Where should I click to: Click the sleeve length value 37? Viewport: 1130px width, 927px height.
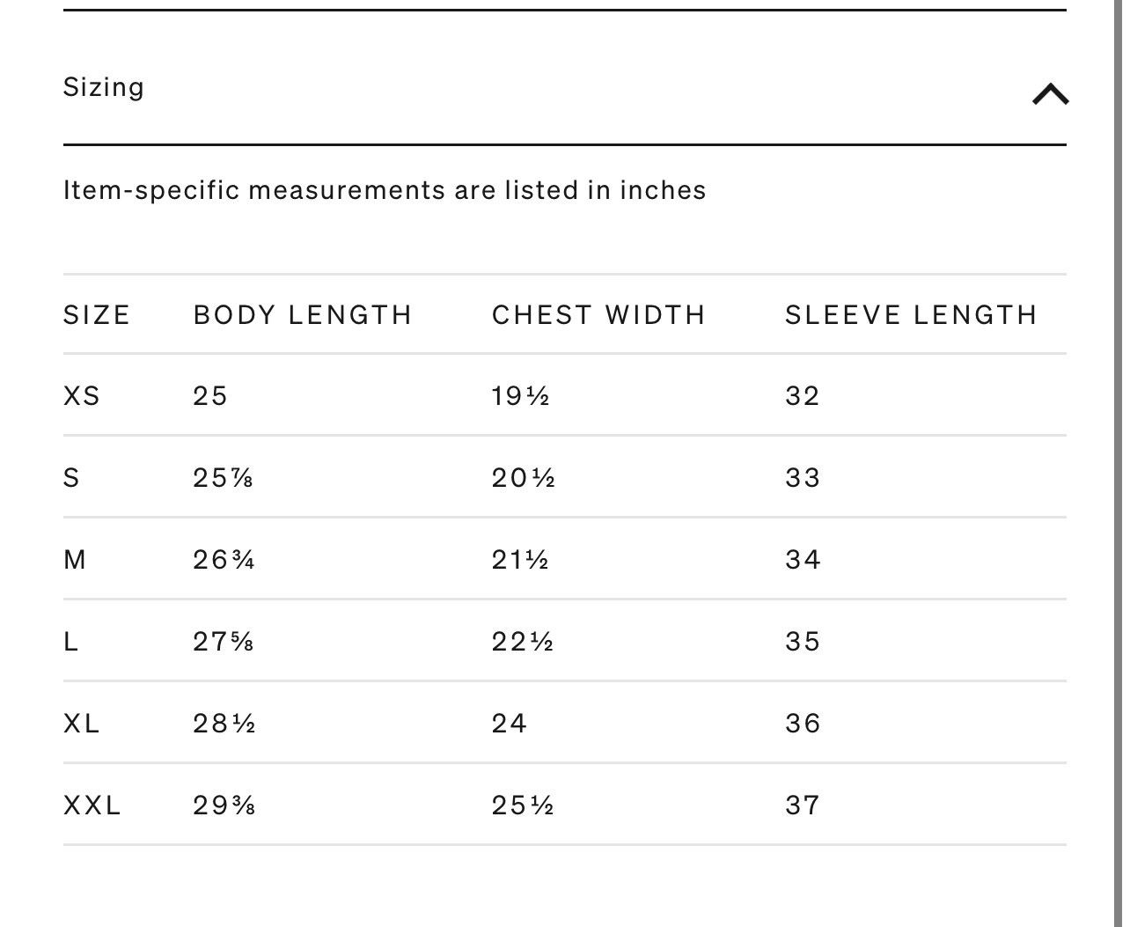803,806
